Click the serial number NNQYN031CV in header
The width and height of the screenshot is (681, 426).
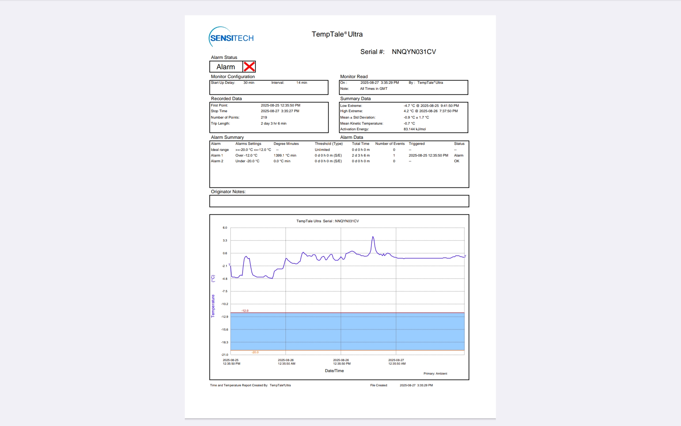point(414,52)
